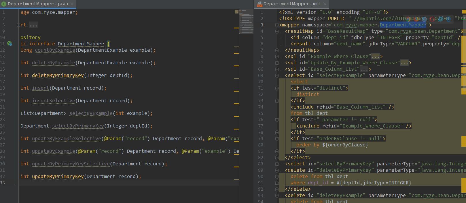Click the highlighted DepartmentMapper in namespace attribute

403,25
